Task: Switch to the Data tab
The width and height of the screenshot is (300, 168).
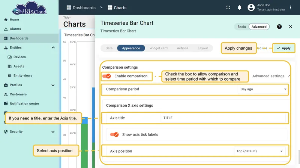Action: click(109, 48)
